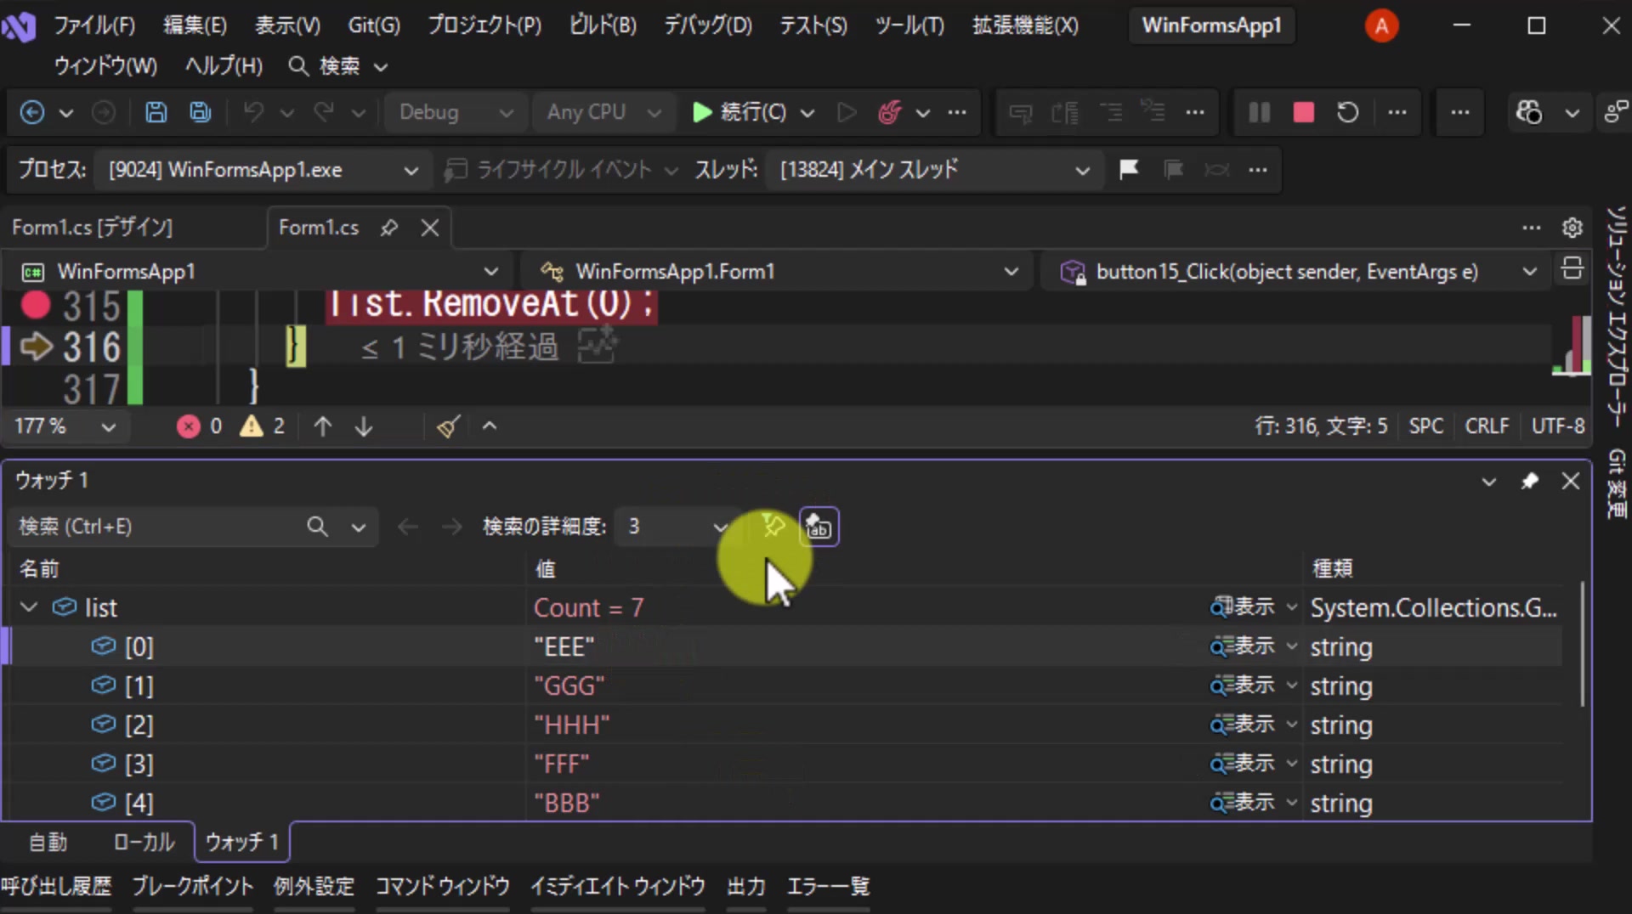Click the user account avatar A
The height and width of the screenshot is (914, 1632).
[1381, 25]
